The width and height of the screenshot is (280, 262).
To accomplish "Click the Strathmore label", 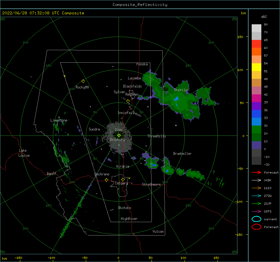I will tap(151, 184).
